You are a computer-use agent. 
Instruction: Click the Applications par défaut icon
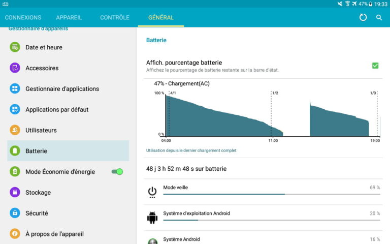pos(15,109)
